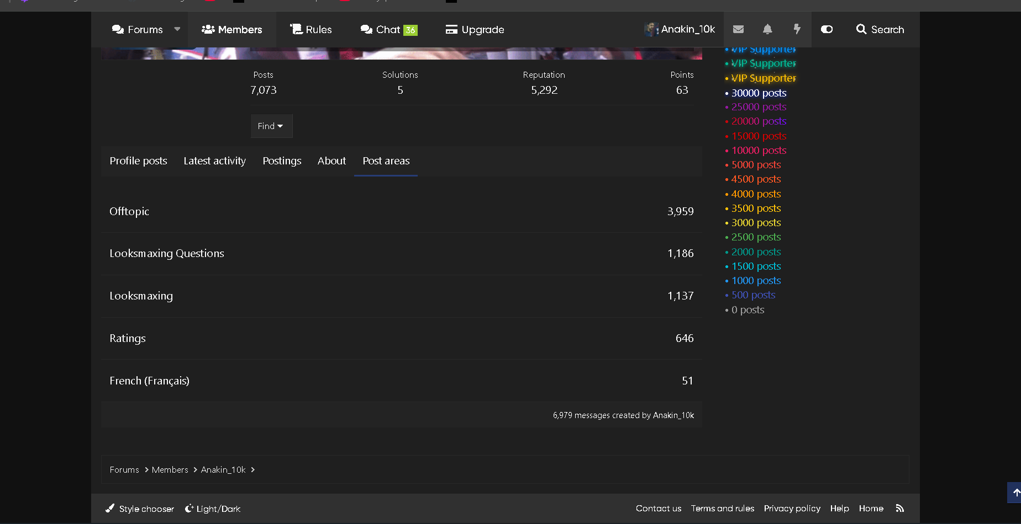1021x524 pixels.
Task: Open the Rules page
Action: pyautogui.click(x=311, y=29)
